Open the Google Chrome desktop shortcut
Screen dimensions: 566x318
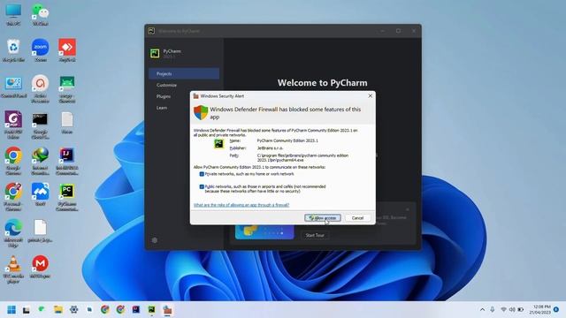13,161
